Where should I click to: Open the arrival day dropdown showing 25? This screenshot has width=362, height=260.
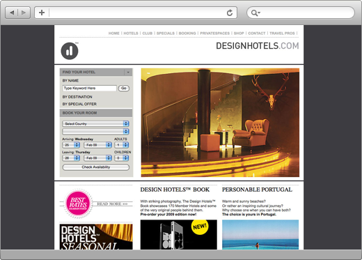point(71,145)
